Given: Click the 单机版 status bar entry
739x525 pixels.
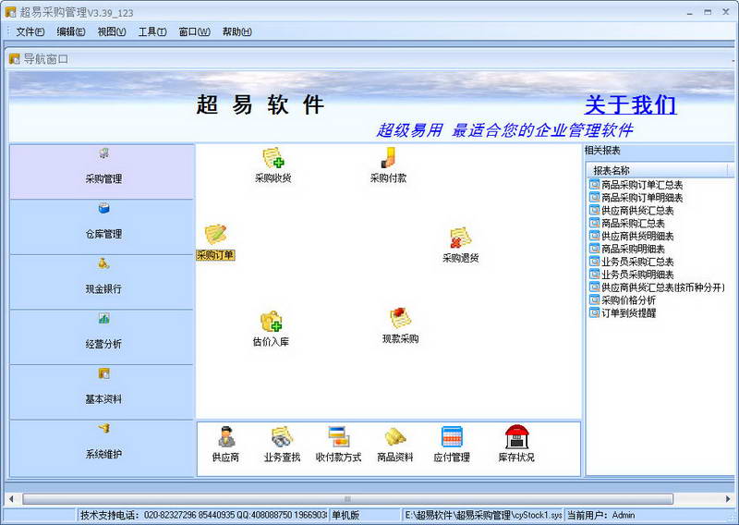Looking at the screenshot, I should click(x=364, y=515).
